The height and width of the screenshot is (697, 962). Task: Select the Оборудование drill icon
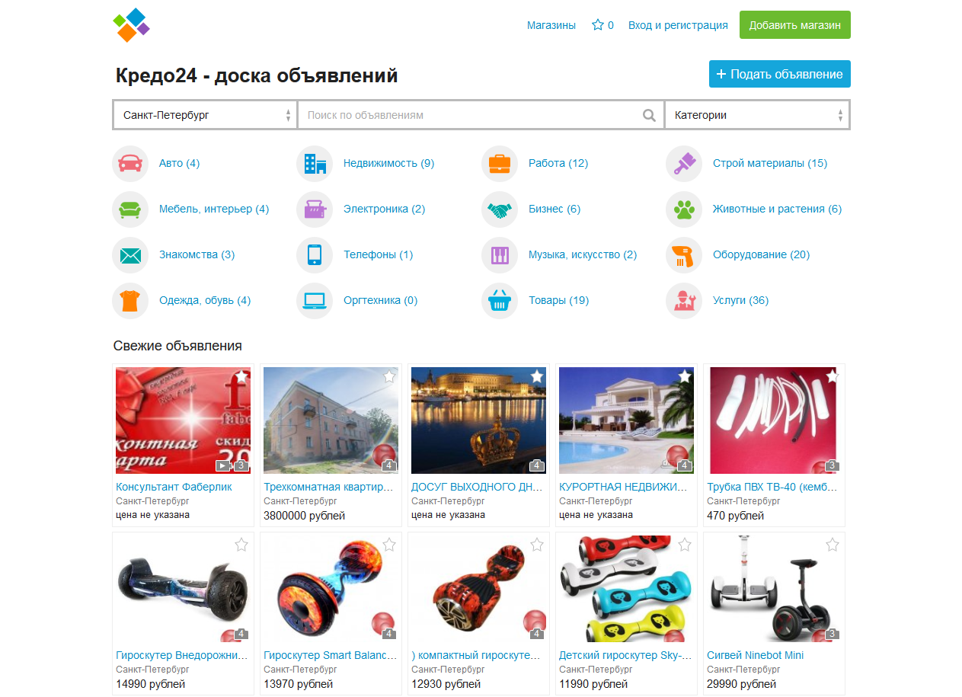pos(684,255)
